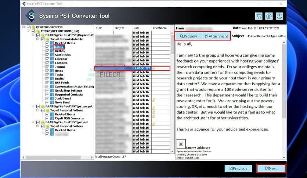Click the Notes folder icon
Image resolution: width=307 pixels, height=178 pixels.
tap(52, 71)
